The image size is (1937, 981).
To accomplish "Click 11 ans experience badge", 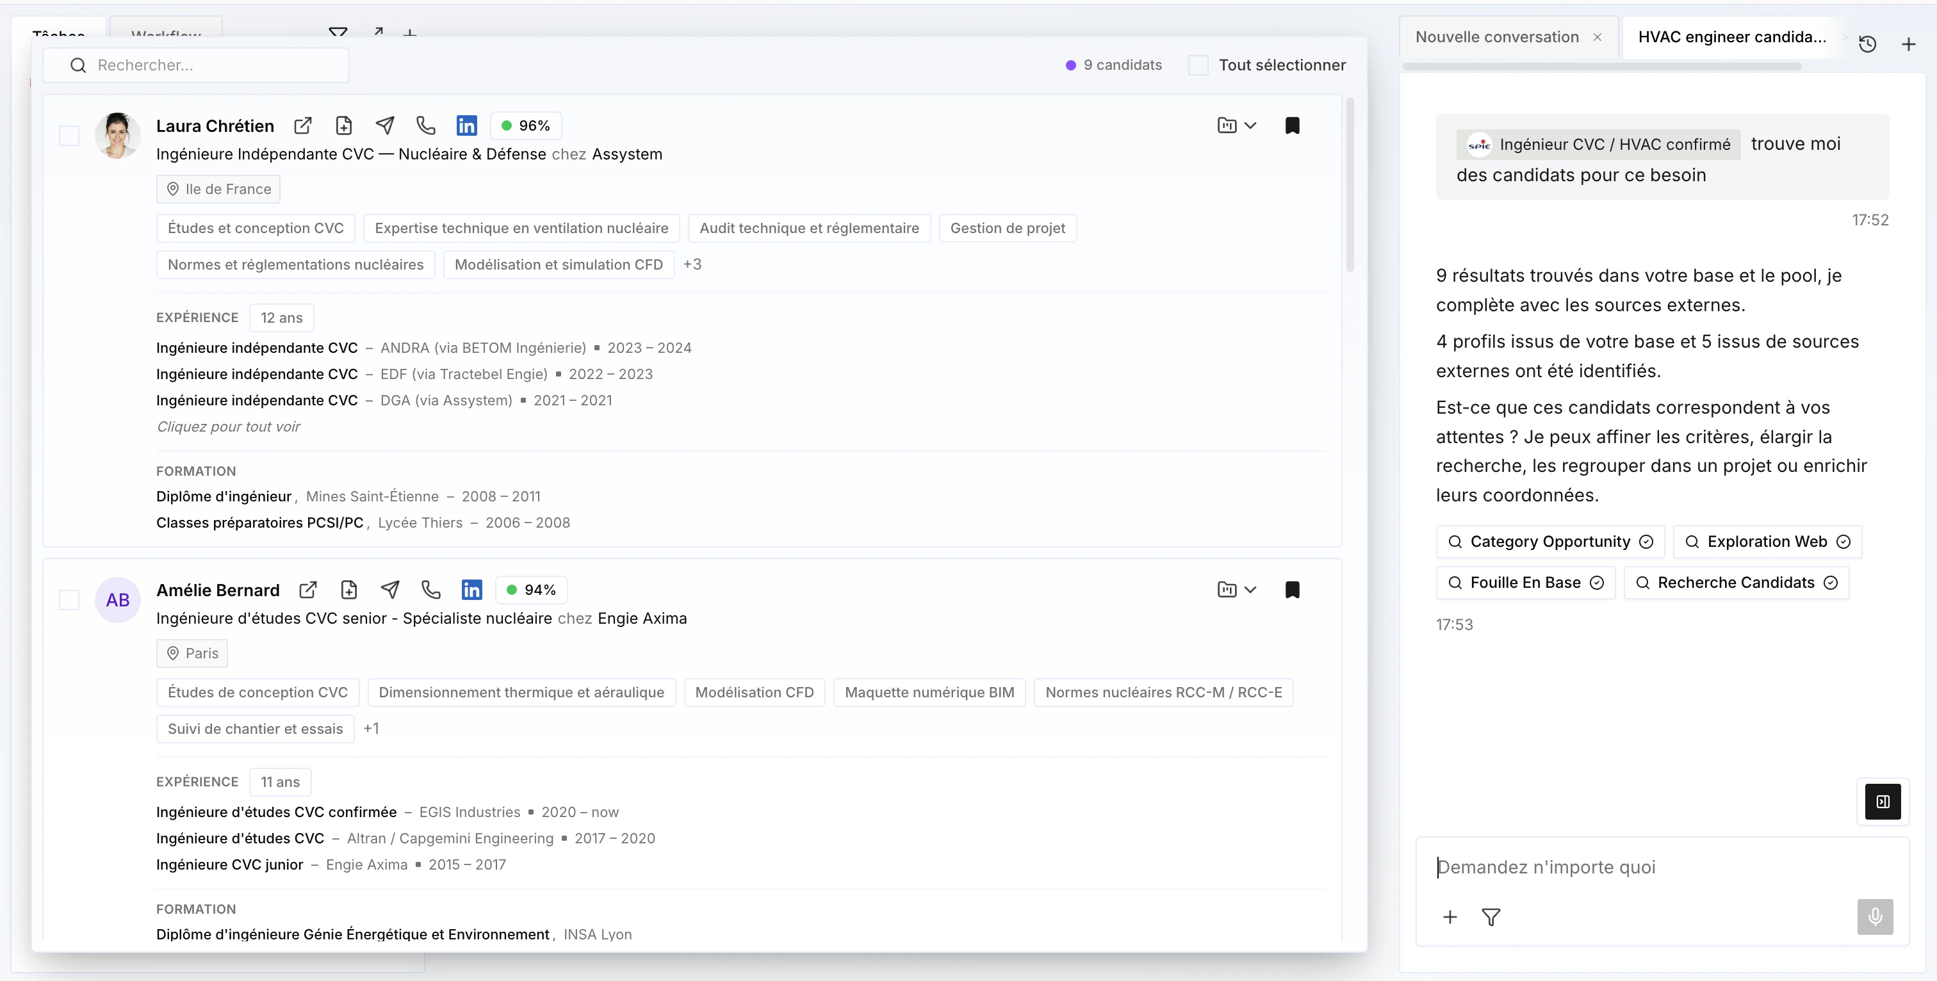I will 281,782.
